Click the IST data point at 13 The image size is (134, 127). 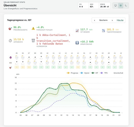click(x=67, y=83)
